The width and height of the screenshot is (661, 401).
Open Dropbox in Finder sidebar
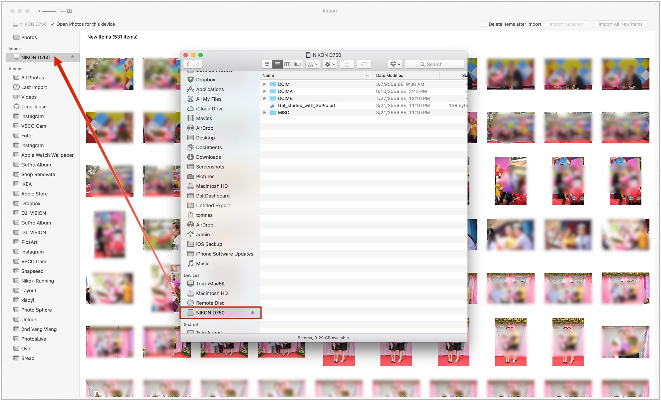pyautogui.click(x=205, y=79)
